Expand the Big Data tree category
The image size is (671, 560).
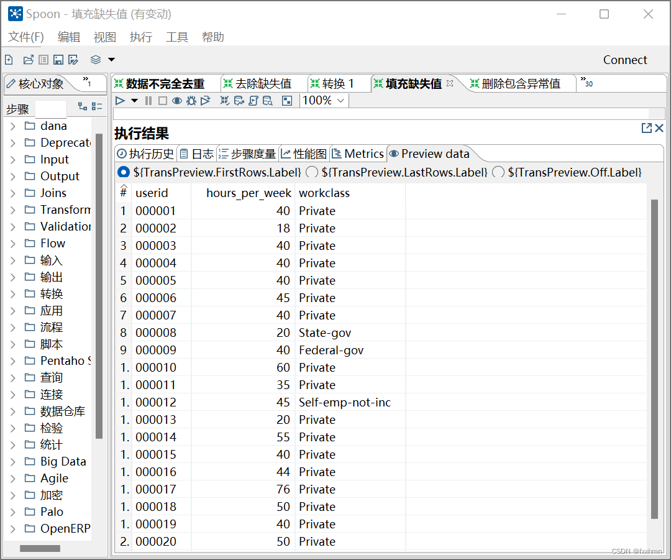coord(14,461)
